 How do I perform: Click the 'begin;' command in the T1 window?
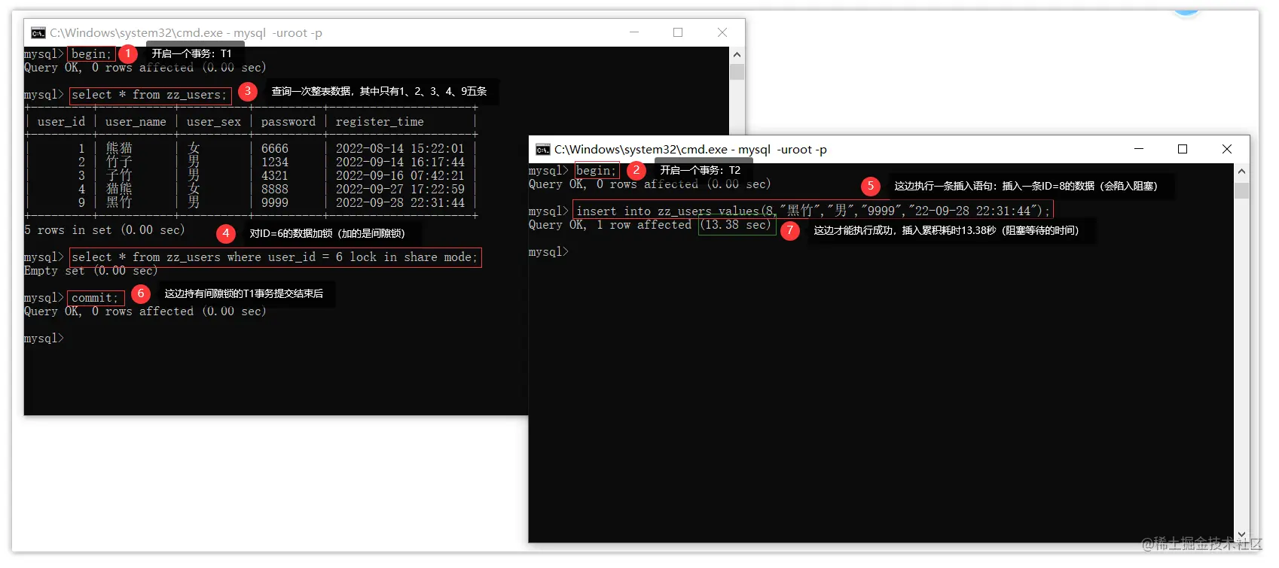91,54
